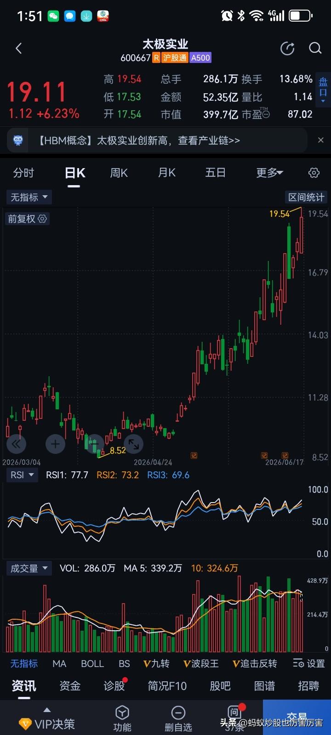Open chart settings gear icon
This screenshot has height=735, width=331.
pyautogui.click(x=314, y=173)
